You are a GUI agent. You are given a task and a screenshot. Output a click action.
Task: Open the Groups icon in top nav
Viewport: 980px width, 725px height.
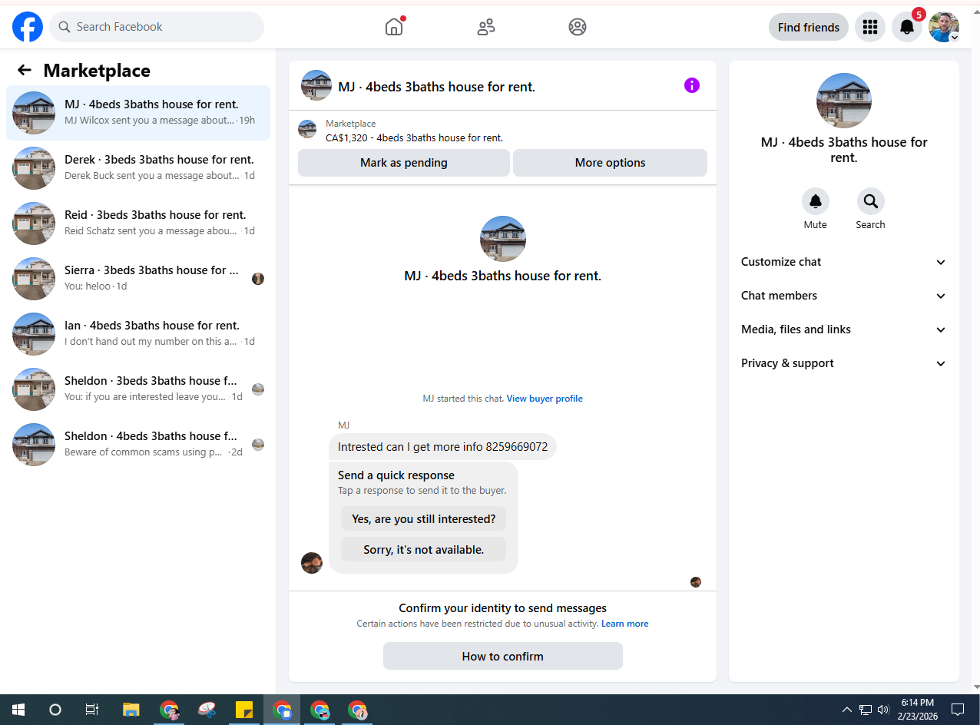tap(578, 27)
